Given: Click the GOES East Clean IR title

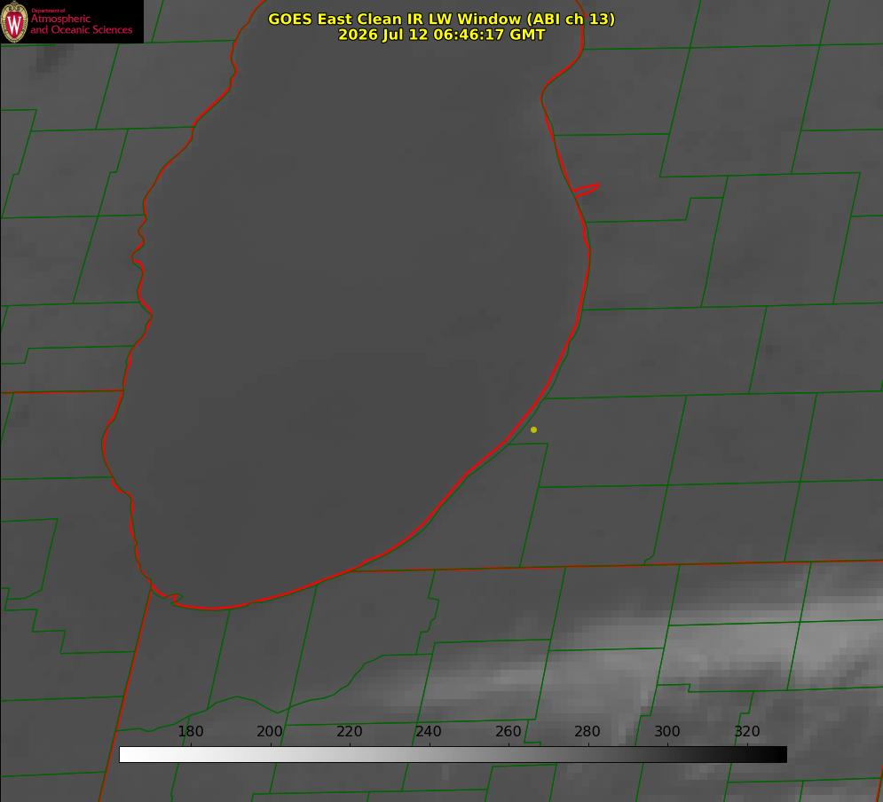Looking at the screenshot, I should [x=442, y=19].
